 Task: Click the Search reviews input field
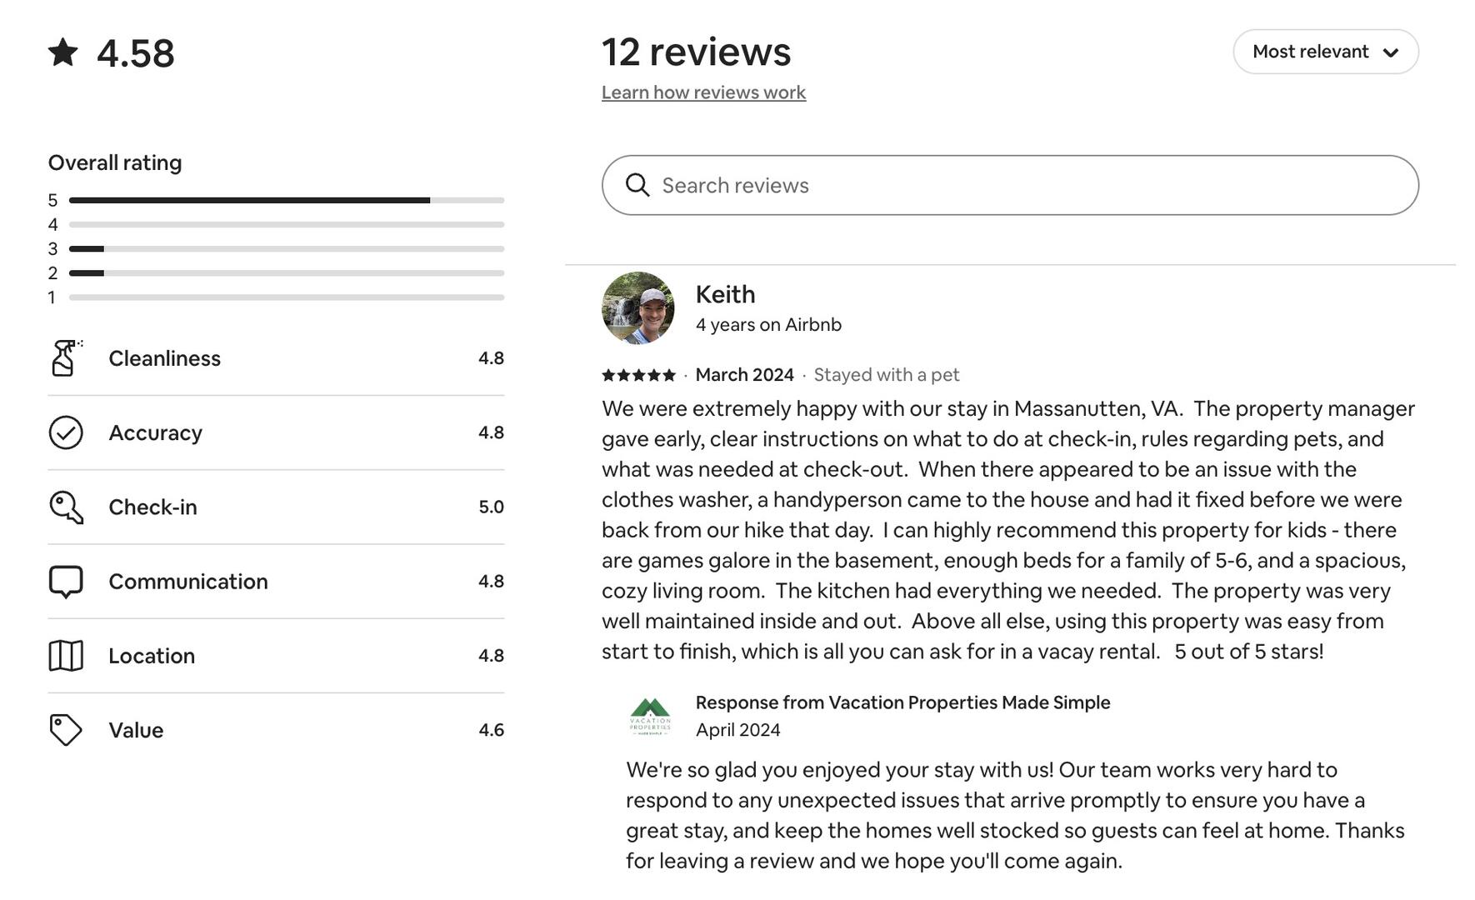click(1025, 185)
